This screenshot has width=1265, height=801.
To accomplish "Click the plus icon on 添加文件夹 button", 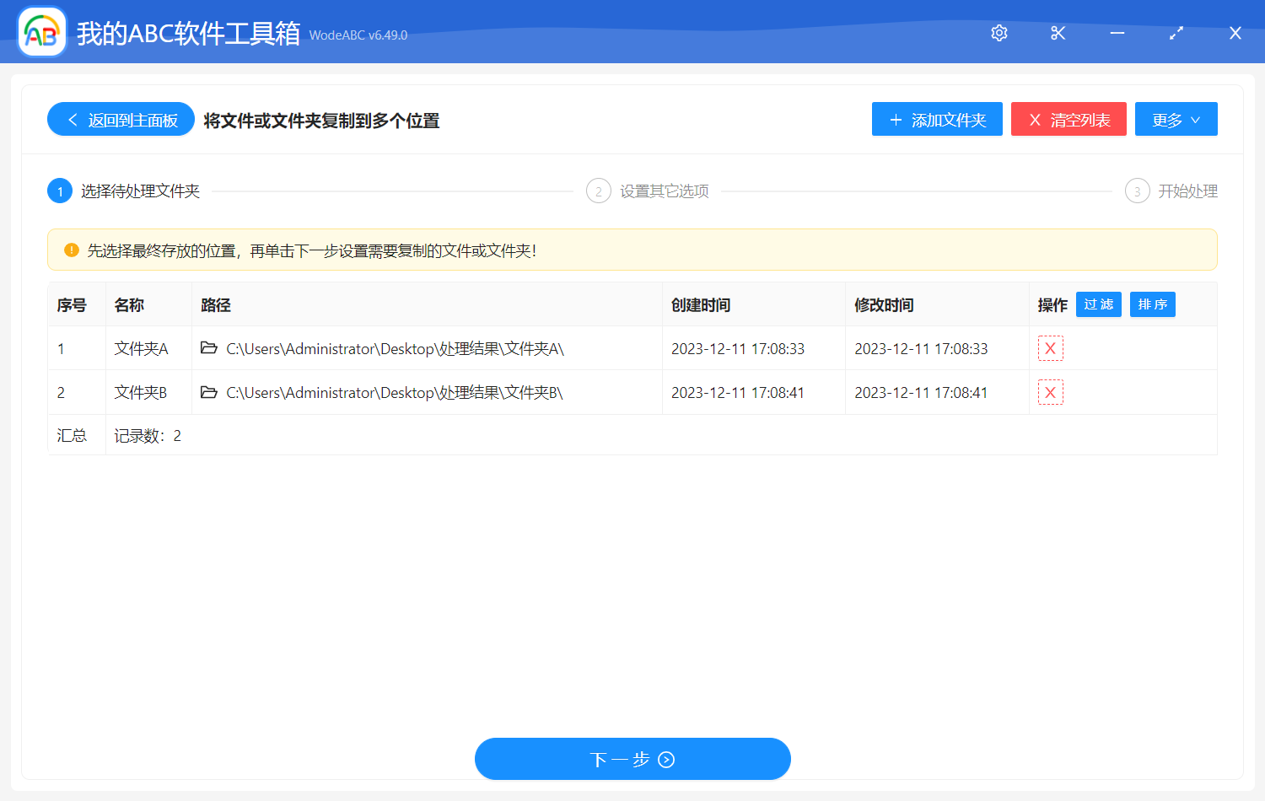I will (895, 119).
